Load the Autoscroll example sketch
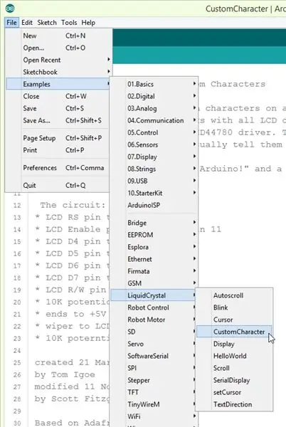The height and width of the screenshot is (427, 286). coord(234,295)
